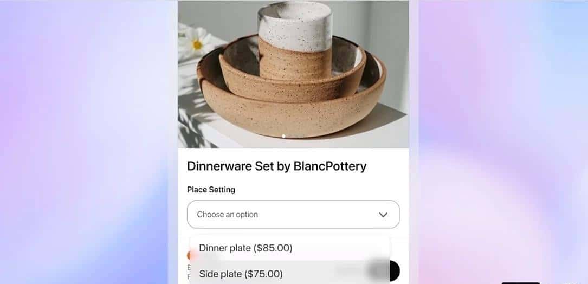The width and height of the screenshot is (588, 284).
Task: Select the Dinner plate ($85.00) option
Action: pos(289,248)
